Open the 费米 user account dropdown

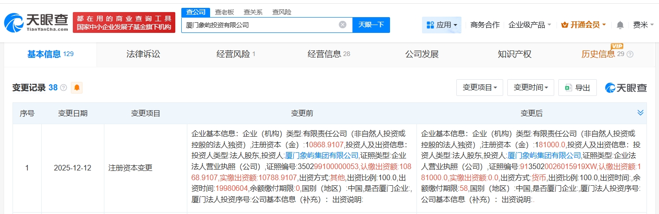tap(643, 25)
